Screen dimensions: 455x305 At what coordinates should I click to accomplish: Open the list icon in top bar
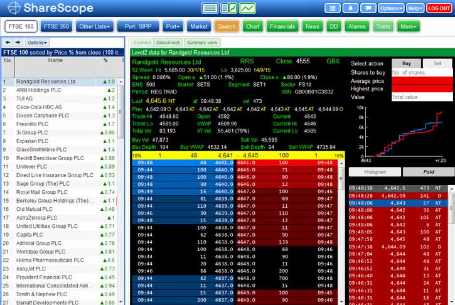pos(333,8)
